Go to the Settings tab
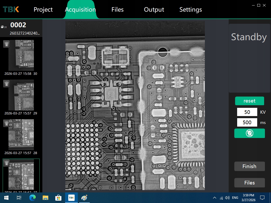This screenshot has height=203, width=271. 191,10
